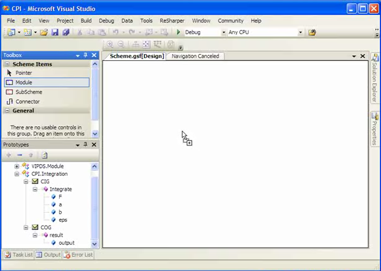Collapse the CIG tree node
This screenshot has width=381, height=271.
click(x=26, y=181)
